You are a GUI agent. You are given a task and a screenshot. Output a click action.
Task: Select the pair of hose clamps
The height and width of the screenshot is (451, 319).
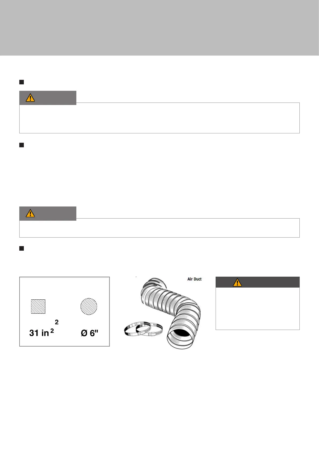(143, 329)
